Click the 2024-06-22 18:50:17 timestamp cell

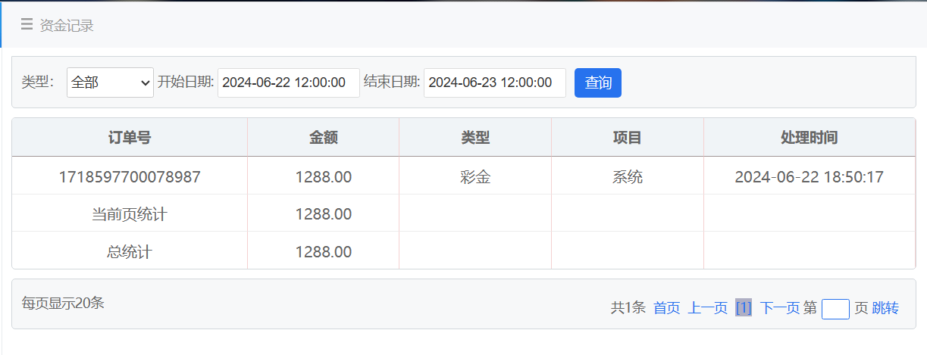click(809, 177)
